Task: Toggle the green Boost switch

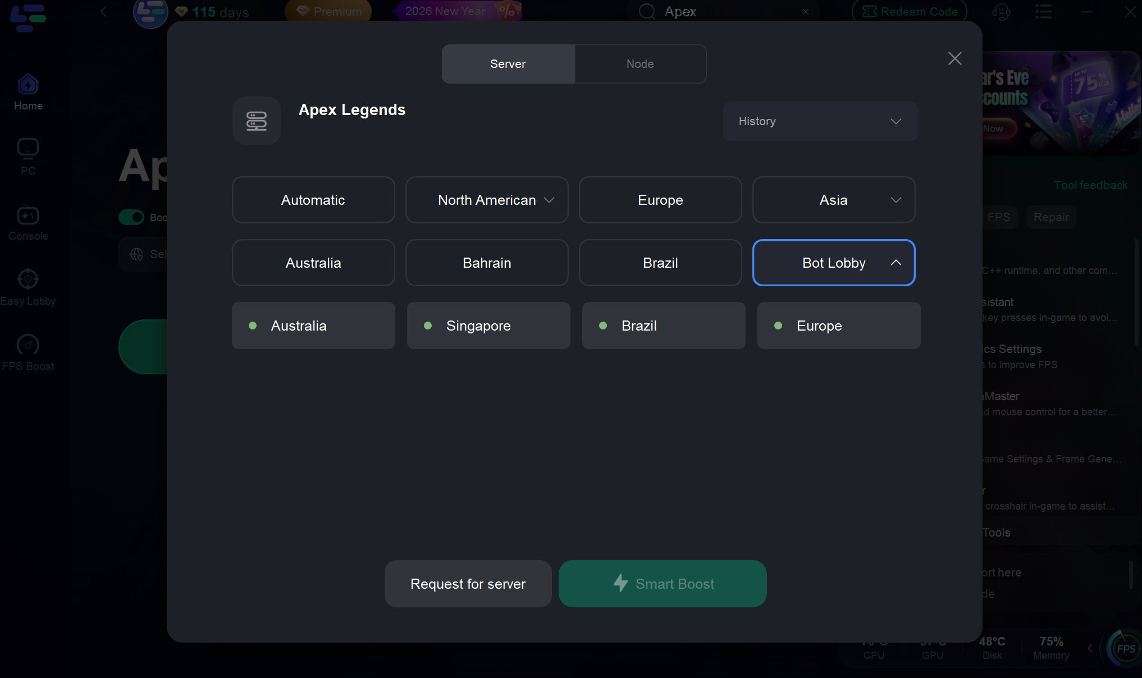Action: [x=131, y=217]
